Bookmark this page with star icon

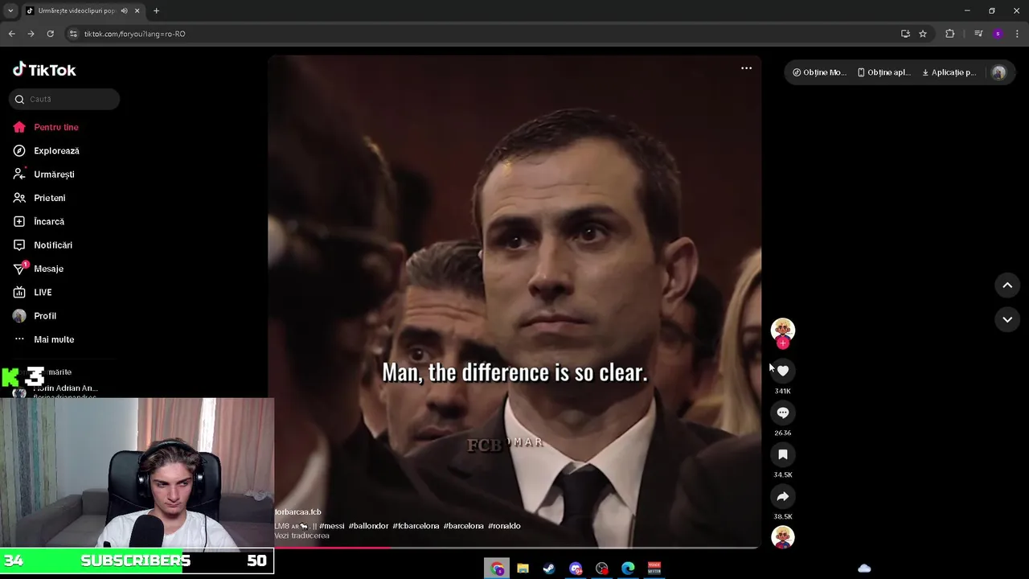point(923,34)
